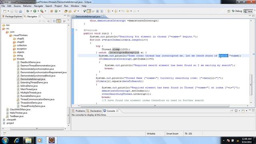The height and width of the screenshot is (144, 256).
Task: Click the Open Type folder icon
Action: [66, 11]
